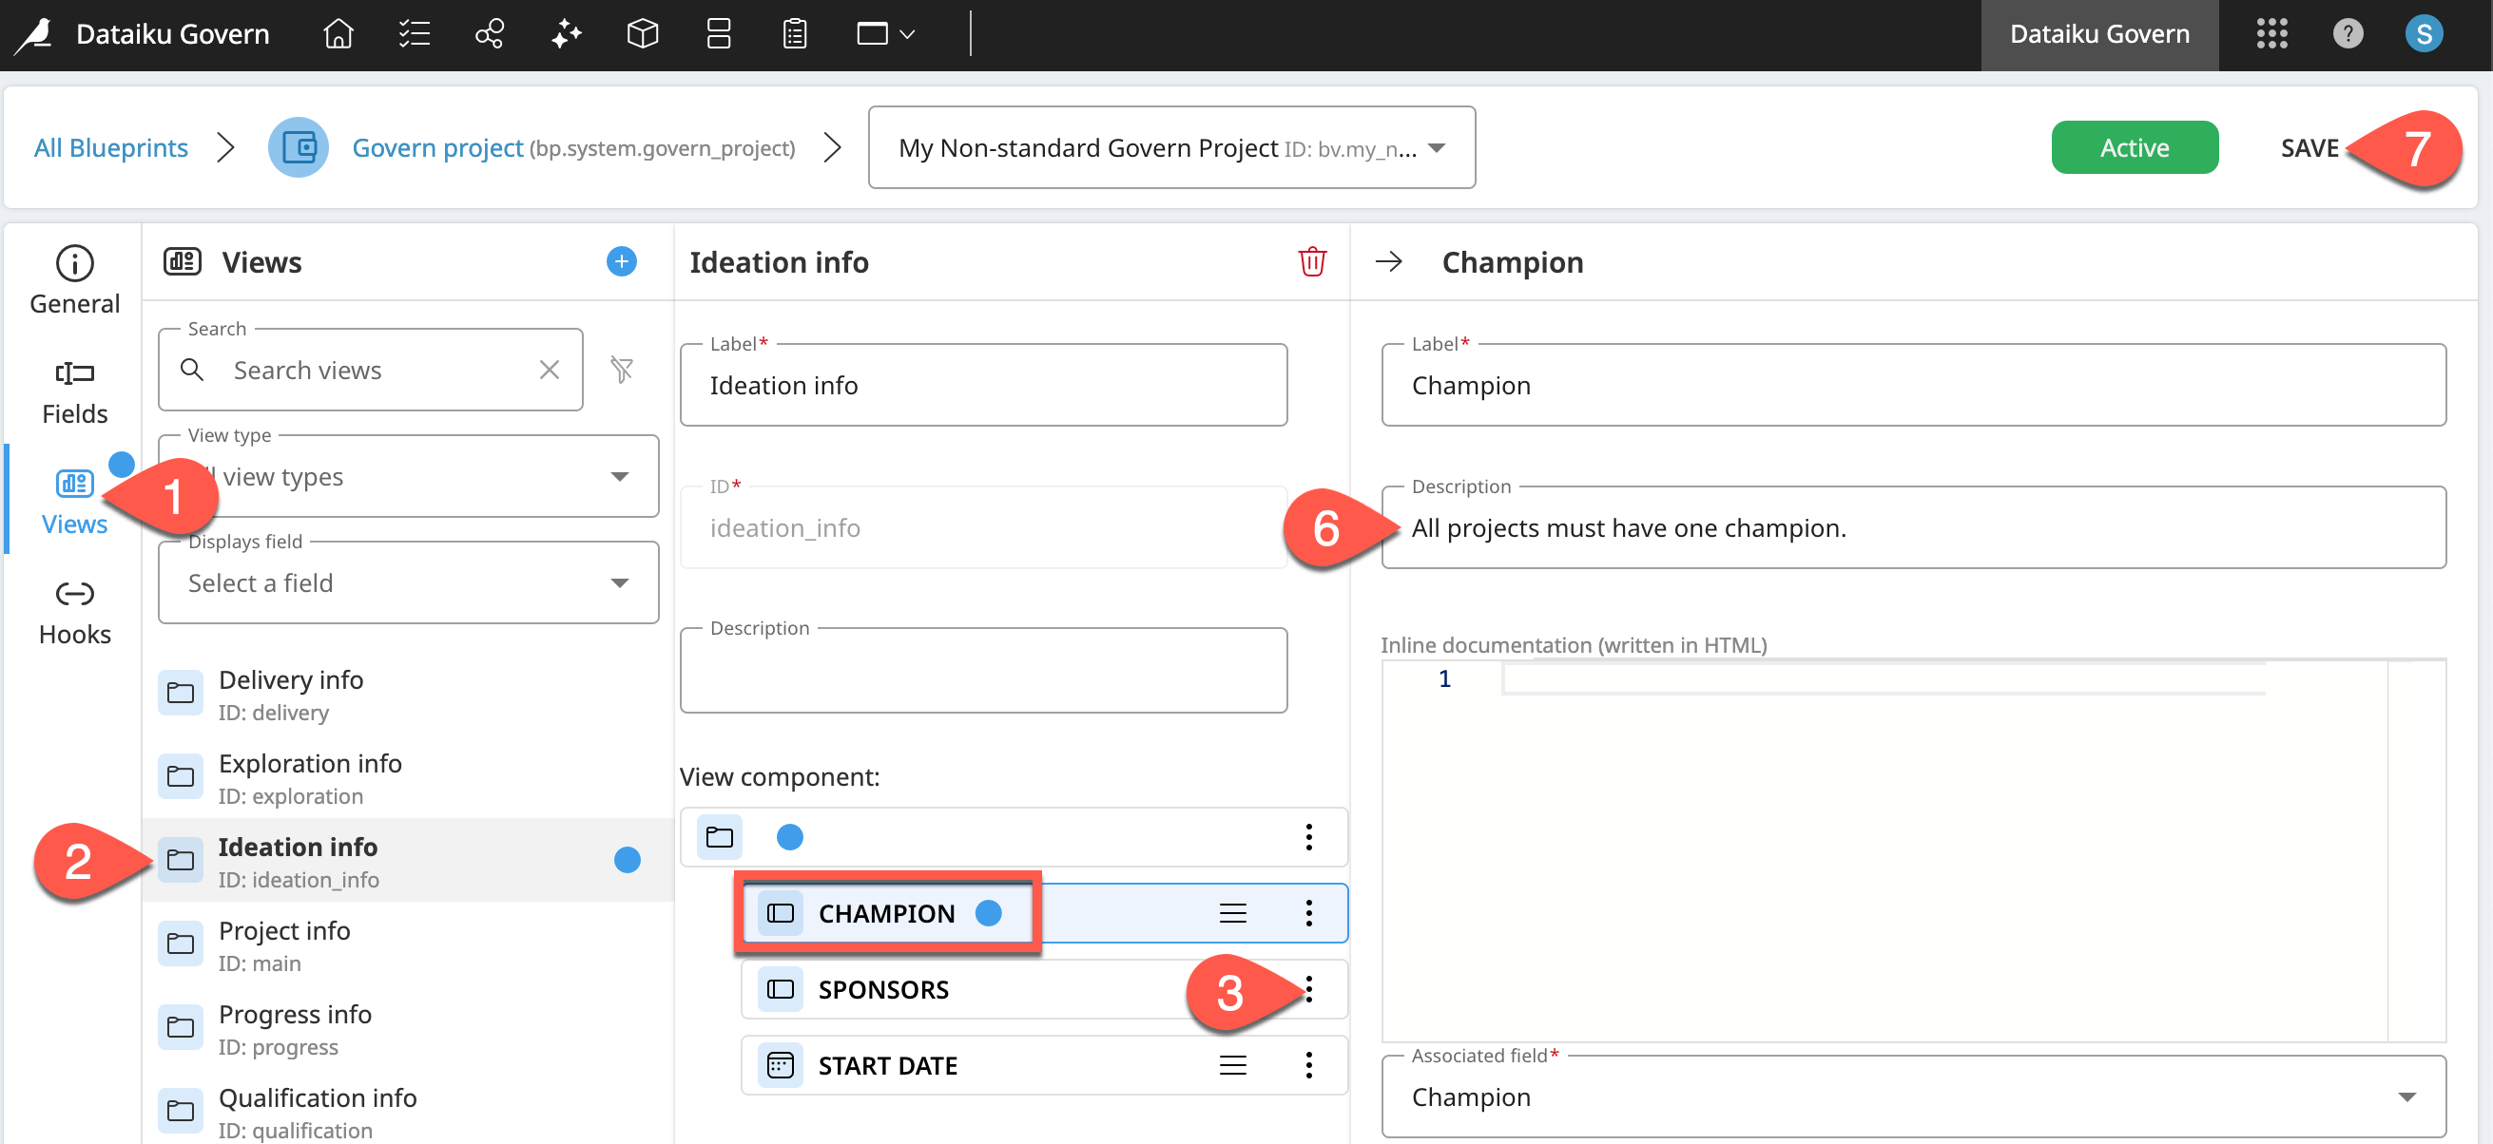
Task: Click the home icon in top navigation
Action: pos(338,34)
